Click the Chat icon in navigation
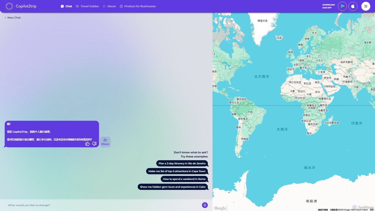The image size is (375, 211). [62, 6]
